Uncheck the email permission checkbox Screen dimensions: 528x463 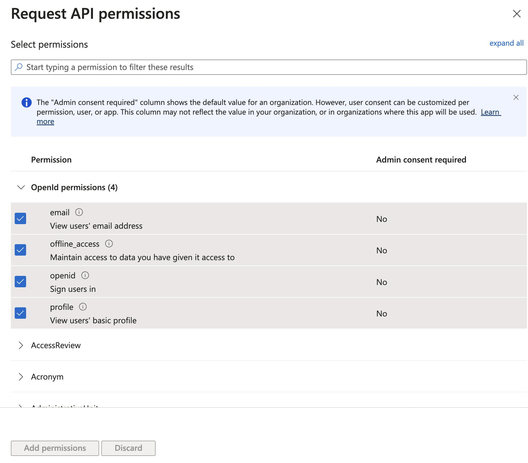21,218
